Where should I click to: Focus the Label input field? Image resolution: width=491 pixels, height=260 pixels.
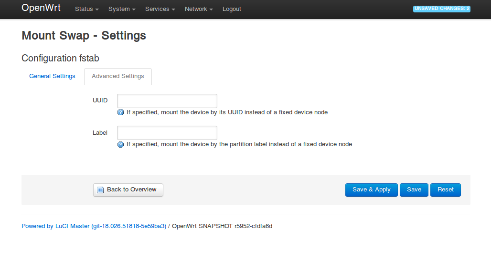[167, 133]
